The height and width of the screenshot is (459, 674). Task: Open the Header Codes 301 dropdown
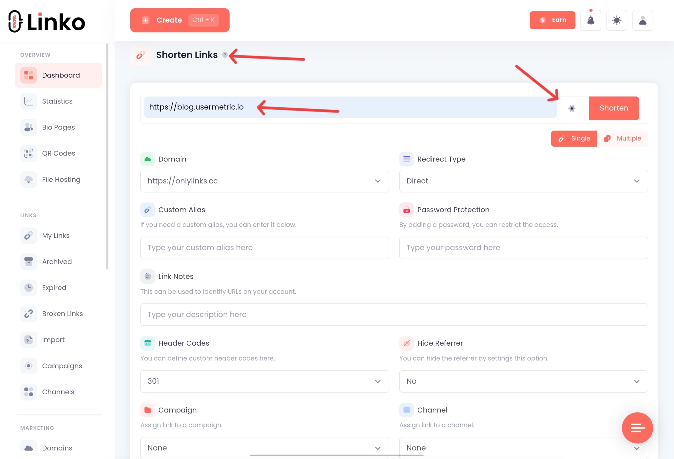pos(265,381)
